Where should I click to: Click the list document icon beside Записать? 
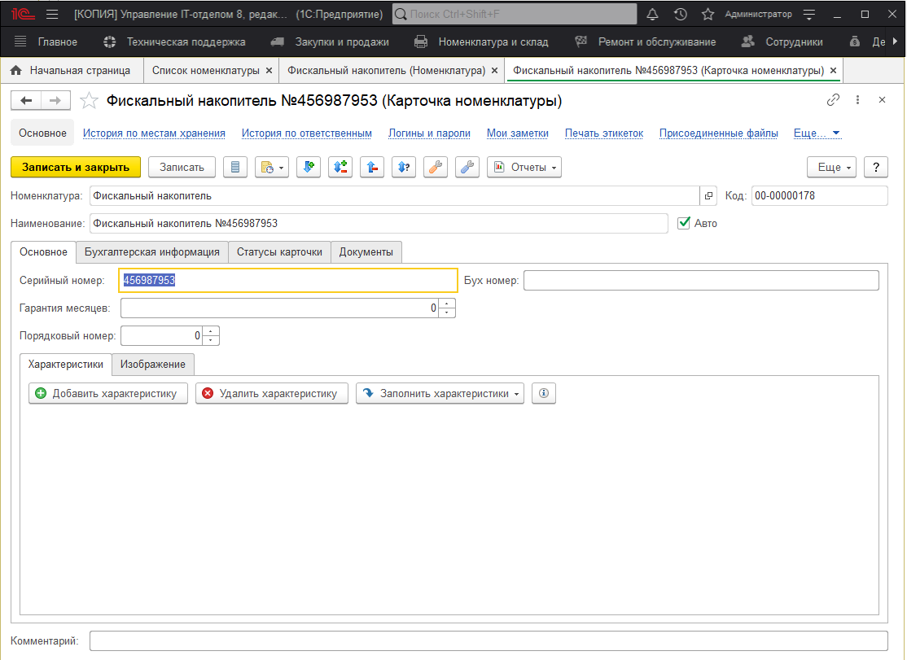point(236,167)
